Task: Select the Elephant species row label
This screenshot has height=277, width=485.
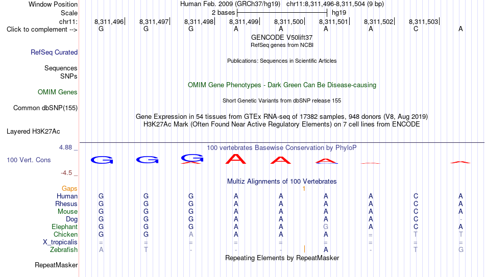Action: pos(64,226)
